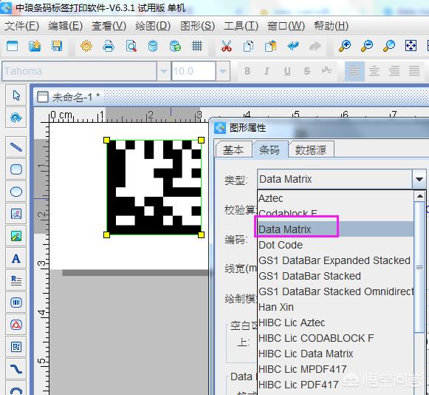
Task: Select the pointer arrow tool
Action: click(x=16, y=95)
